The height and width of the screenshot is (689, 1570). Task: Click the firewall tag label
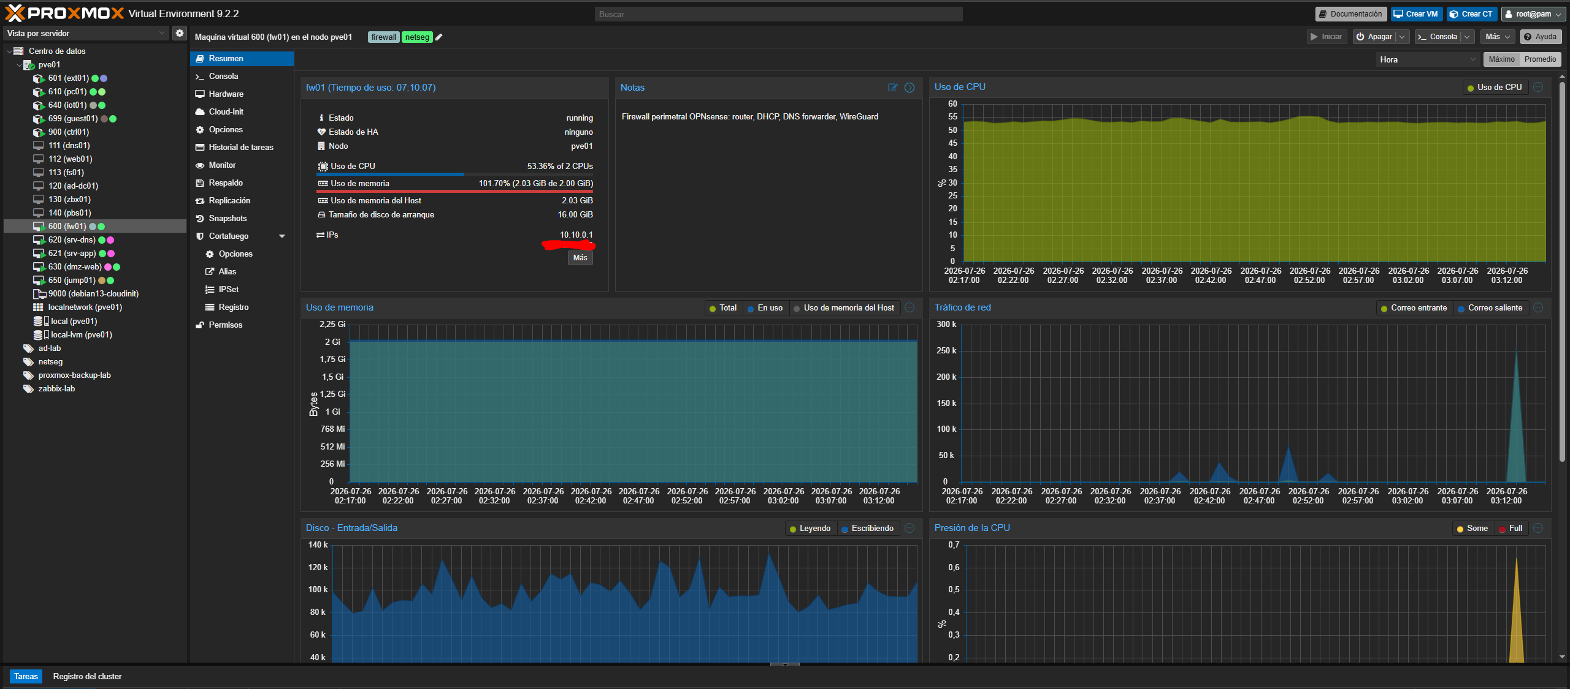click(384, 37)
